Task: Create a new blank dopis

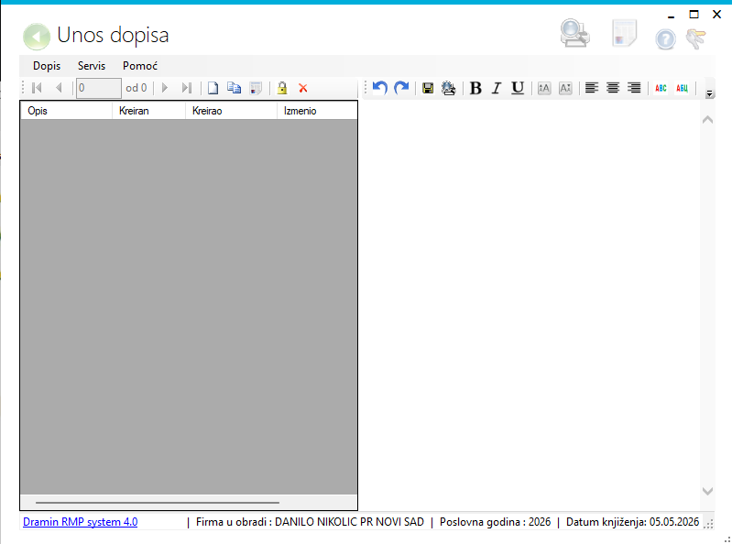Action: (213, 88)
